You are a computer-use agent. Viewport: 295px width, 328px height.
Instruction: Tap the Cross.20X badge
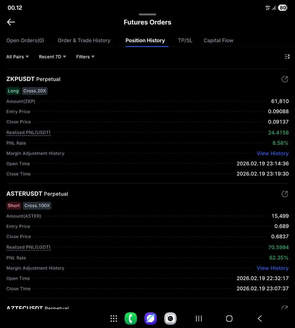click(x=35, y=91)
